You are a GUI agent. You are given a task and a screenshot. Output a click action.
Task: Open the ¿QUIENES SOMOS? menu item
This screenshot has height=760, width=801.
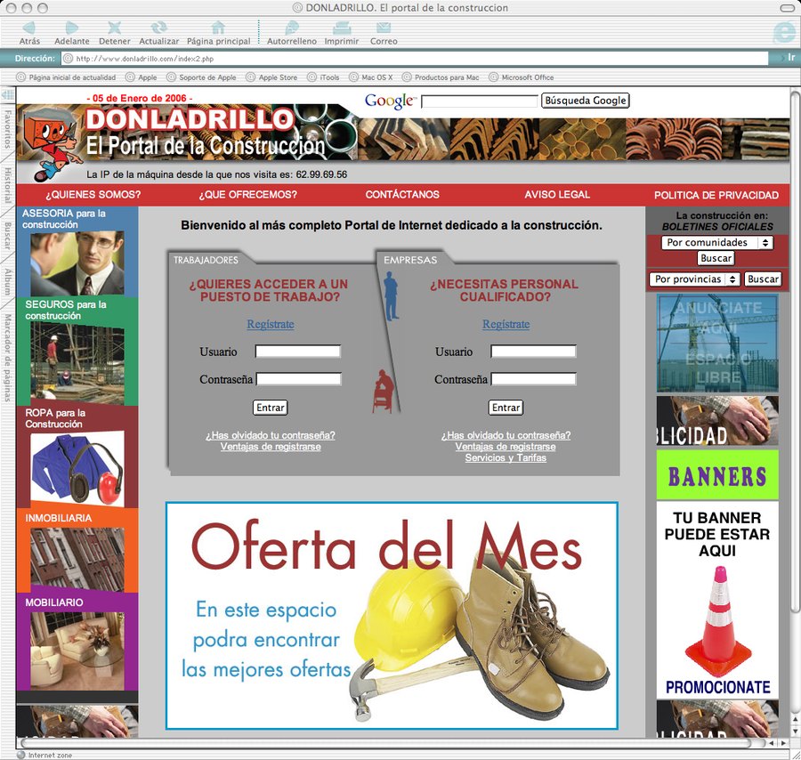(x=93, y=195)
